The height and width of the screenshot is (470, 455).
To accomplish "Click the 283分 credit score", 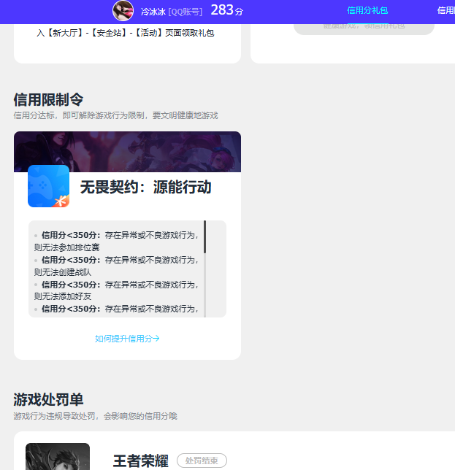I will [226, 10].
